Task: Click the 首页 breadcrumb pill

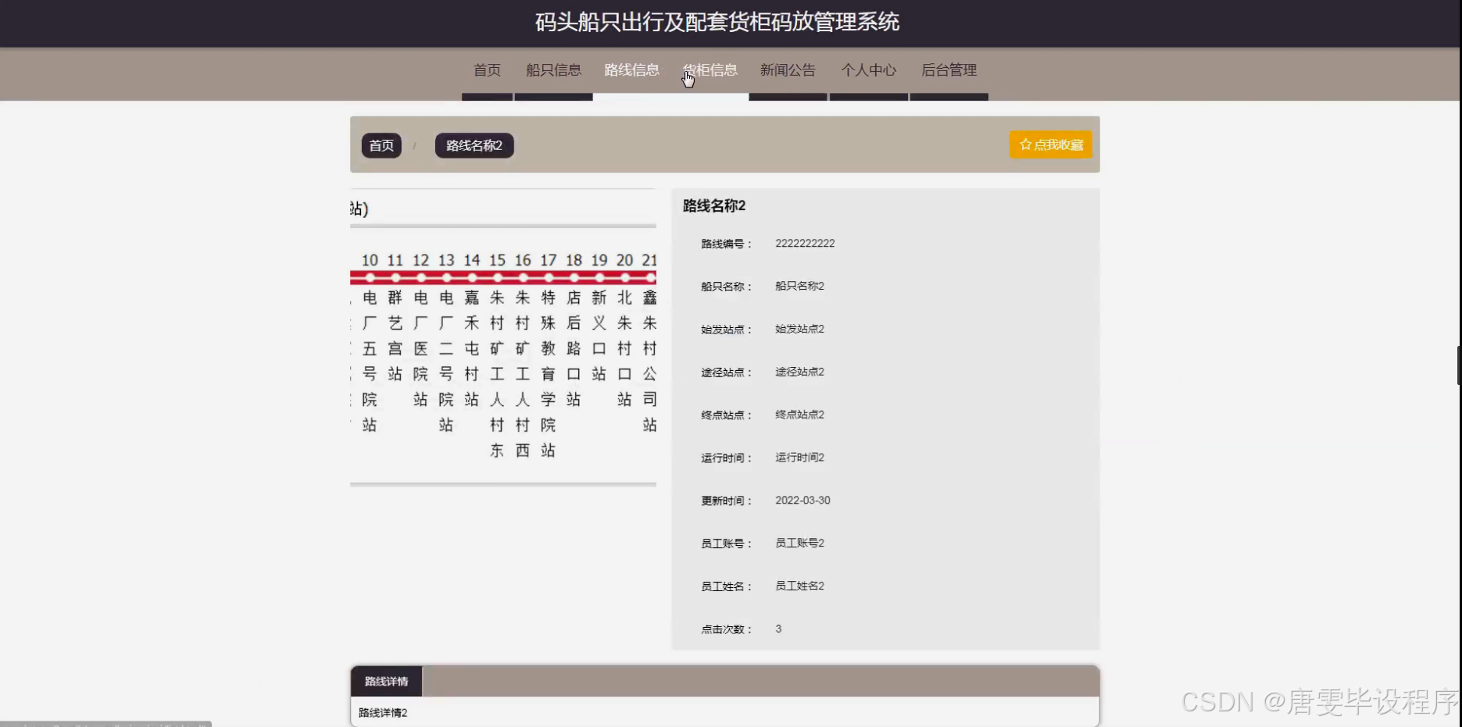Action: (x=381, y=145)
